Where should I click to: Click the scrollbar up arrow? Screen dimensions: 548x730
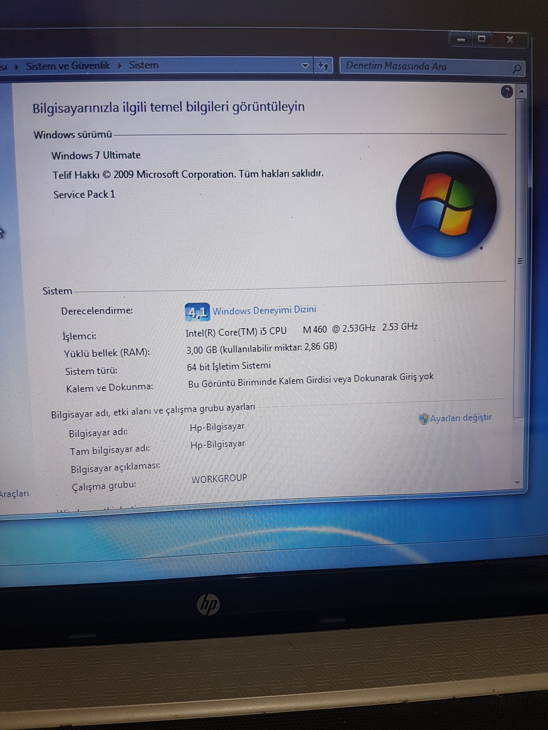click(521, 92)
